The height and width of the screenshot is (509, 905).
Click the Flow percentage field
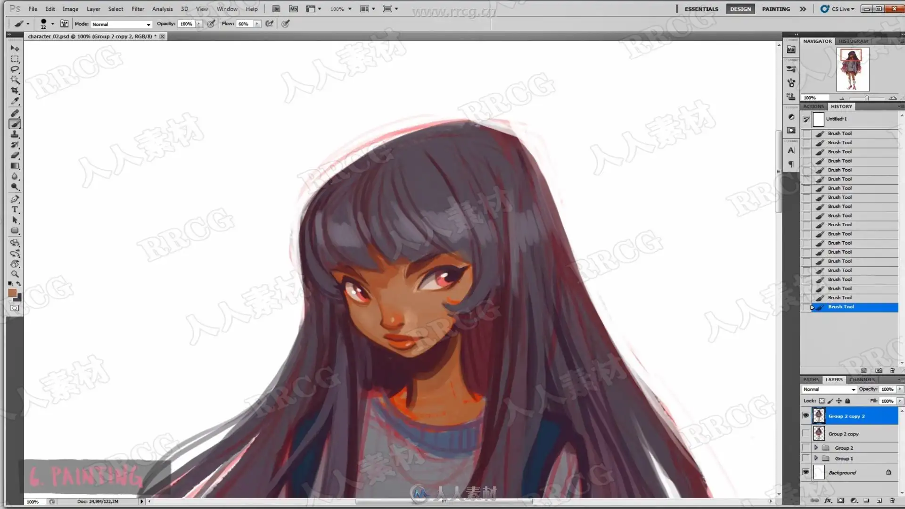(x=244, y=24)
